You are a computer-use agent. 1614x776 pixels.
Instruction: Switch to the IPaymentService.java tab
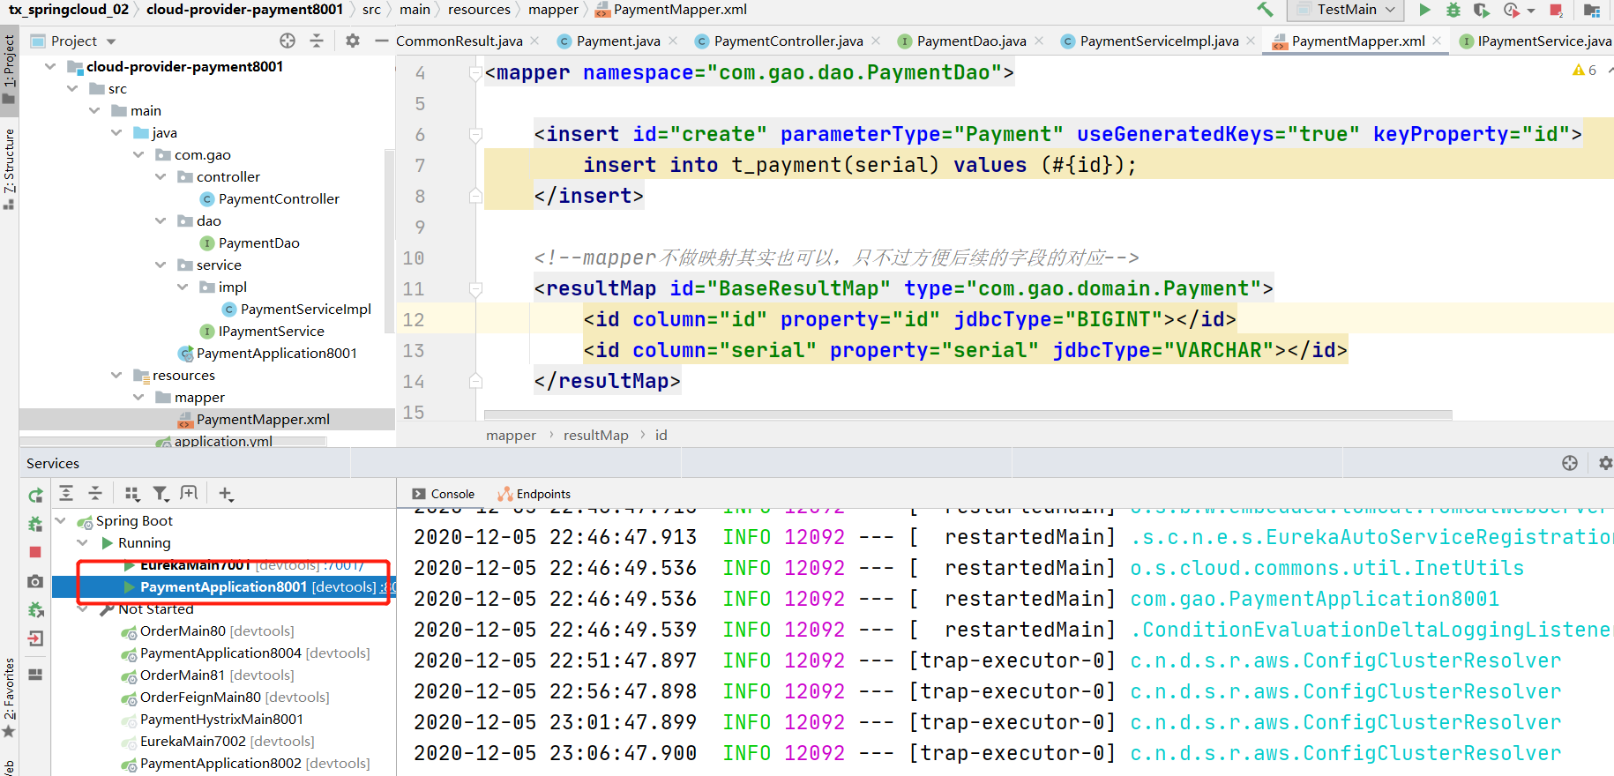1536,41
